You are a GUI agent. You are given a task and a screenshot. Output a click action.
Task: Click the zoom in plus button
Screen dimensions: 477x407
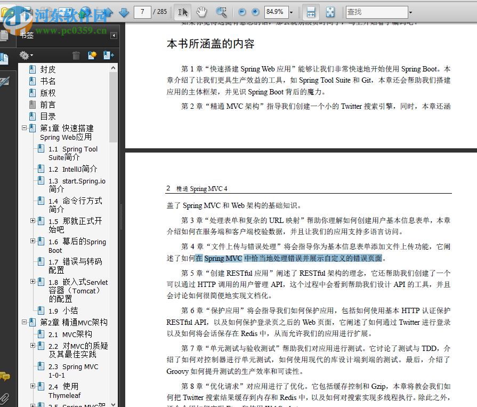click(255, 12)
